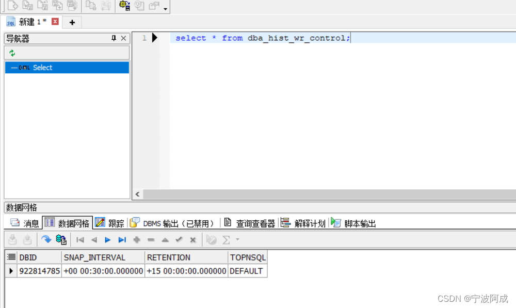516x308 pixels.
Task: Open the top toolbar overflow dropdown arrow
Action: click(165, 8)
